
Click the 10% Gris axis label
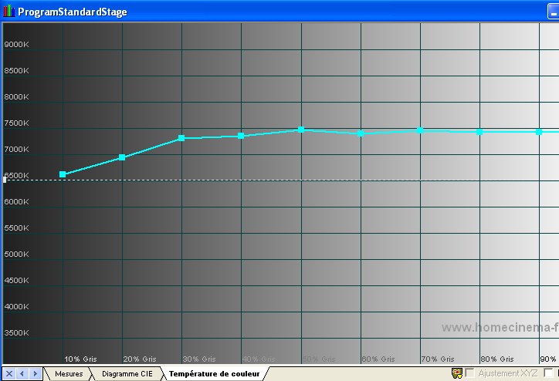coord(80,359)
